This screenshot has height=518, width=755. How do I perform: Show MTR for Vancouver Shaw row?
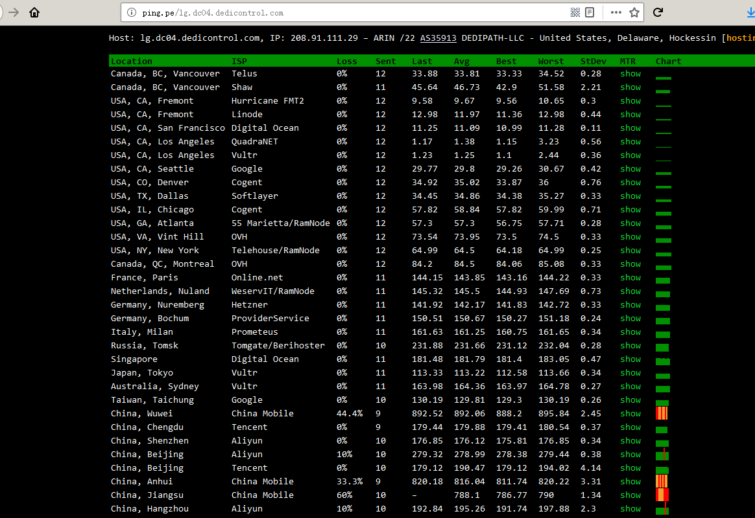pos(630,87)
